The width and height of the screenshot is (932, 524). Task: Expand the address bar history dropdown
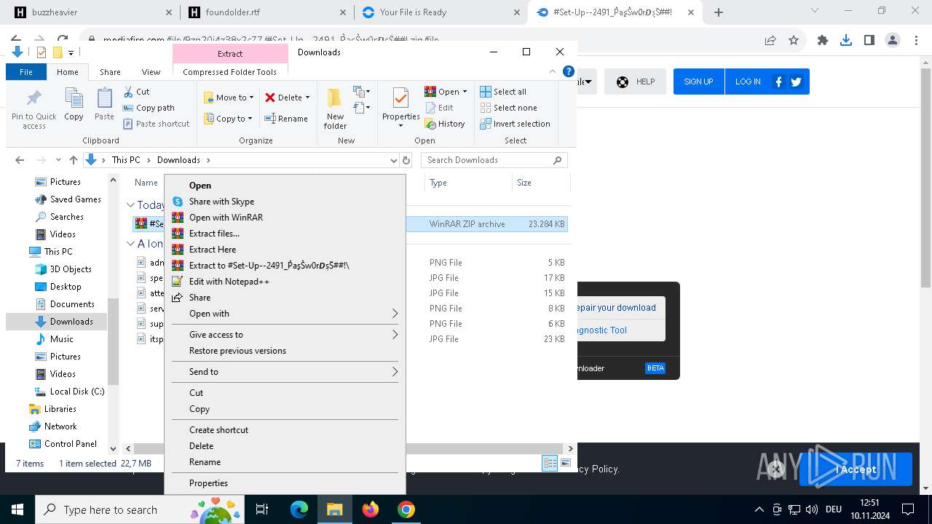(393, 160)
